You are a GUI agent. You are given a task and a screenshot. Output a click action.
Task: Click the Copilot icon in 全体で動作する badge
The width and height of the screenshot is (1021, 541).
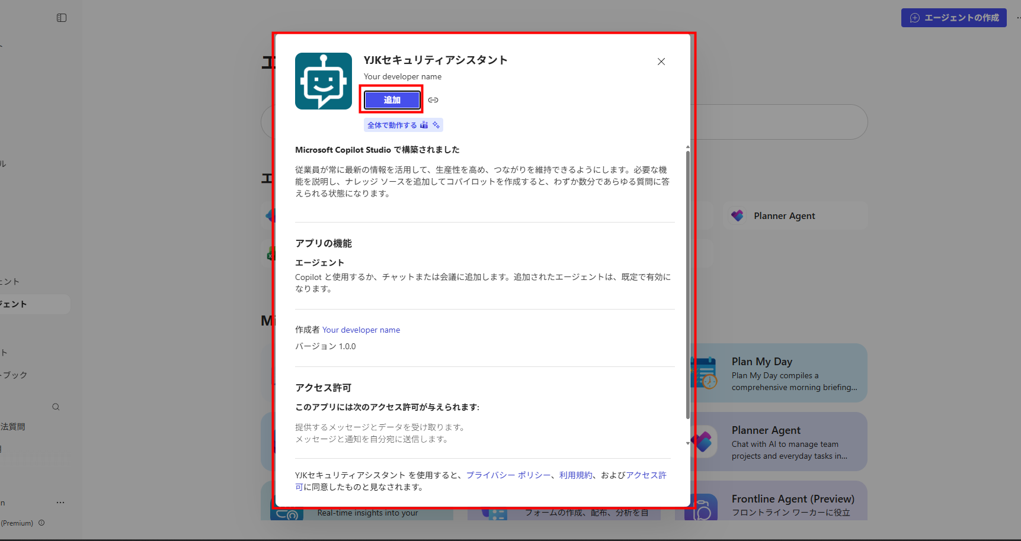436,125
